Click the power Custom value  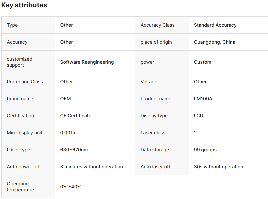tap(202, 62)
